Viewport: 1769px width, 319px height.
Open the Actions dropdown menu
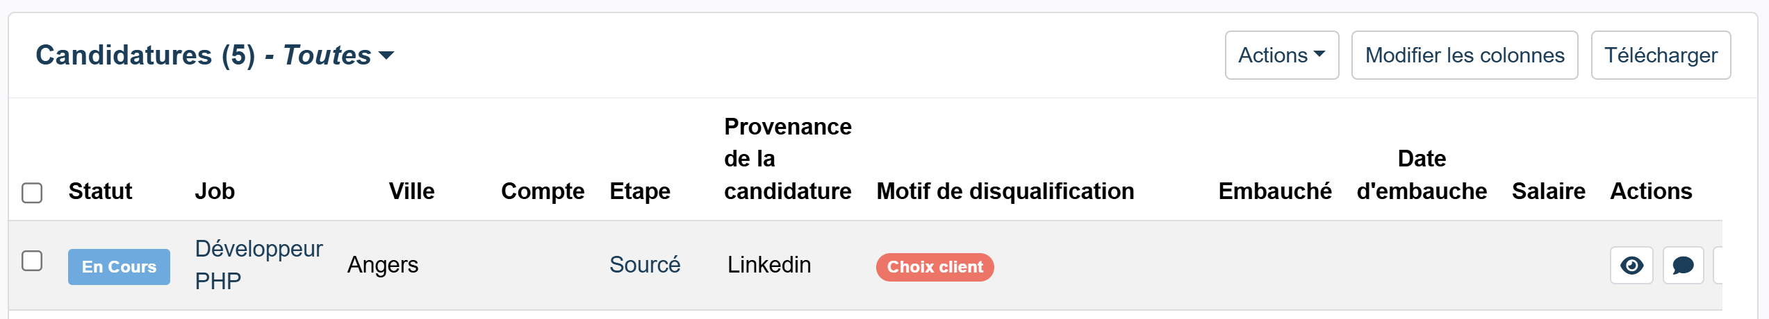(1281, 55)
